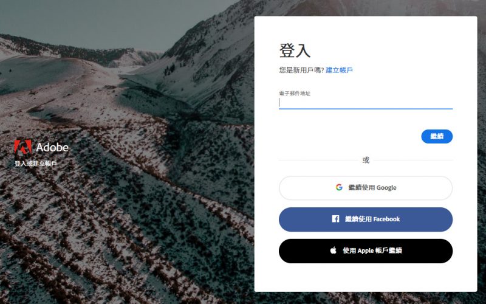The width and height of the screenshot is (486, 304).
Task: Select 繼續使用 Facebook sign-in text
Action: pyautogui.click(x=372, y=219)
